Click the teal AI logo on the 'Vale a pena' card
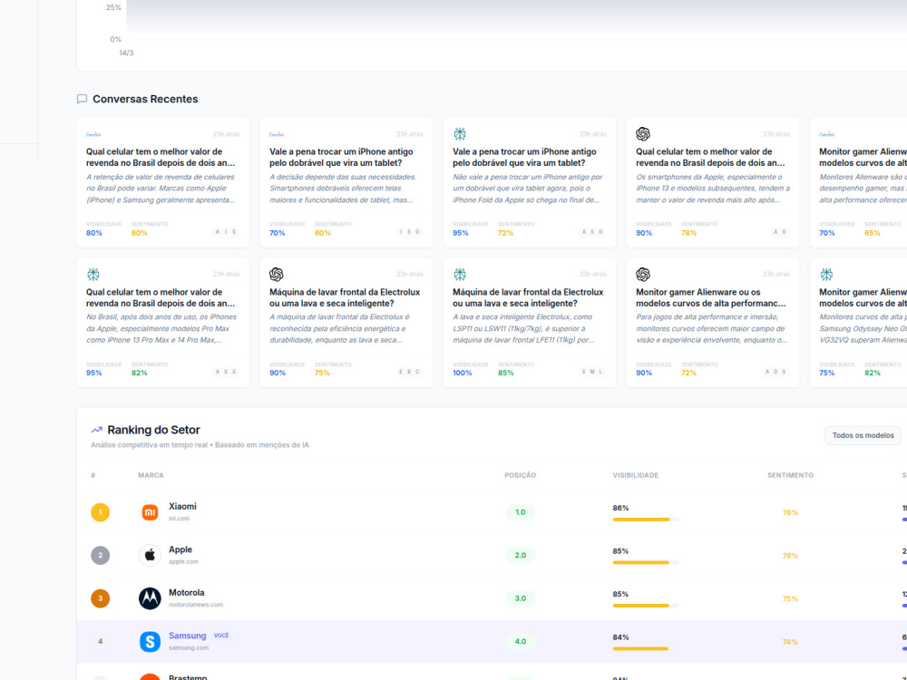 [x=459, y=134]
